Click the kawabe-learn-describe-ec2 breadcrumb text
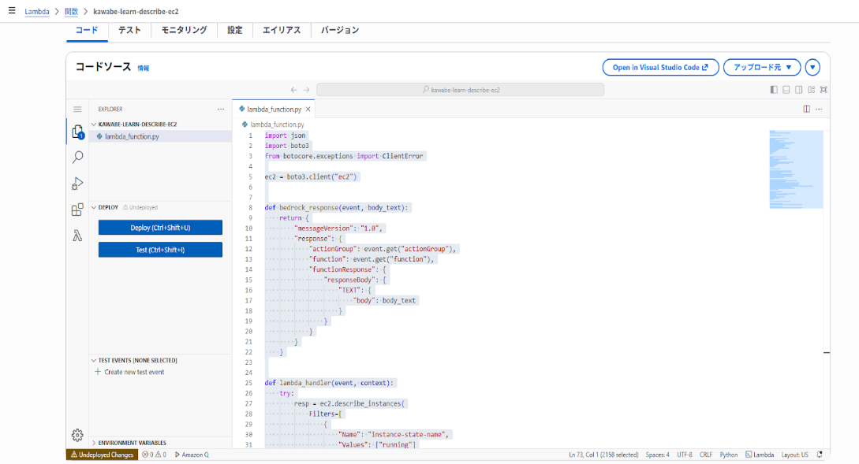 click(x=136, y=12)
